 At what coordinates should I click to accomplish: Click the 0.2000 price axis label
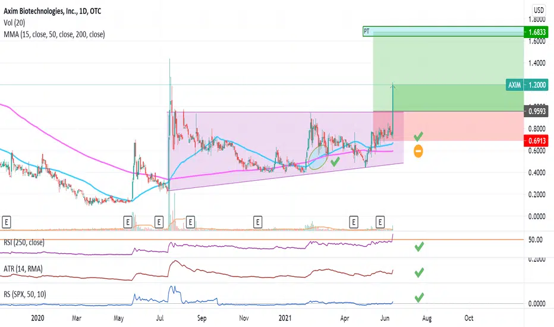[x=537, y=194]
